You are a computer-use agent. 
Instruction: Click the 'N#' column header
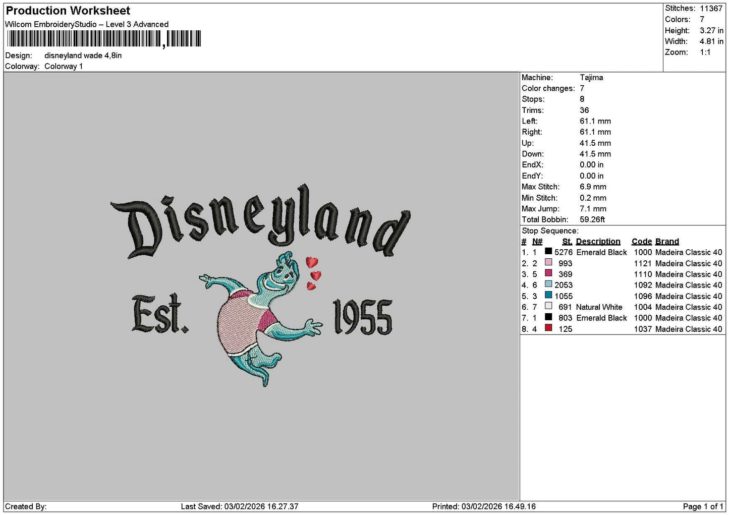pos(537,242)
